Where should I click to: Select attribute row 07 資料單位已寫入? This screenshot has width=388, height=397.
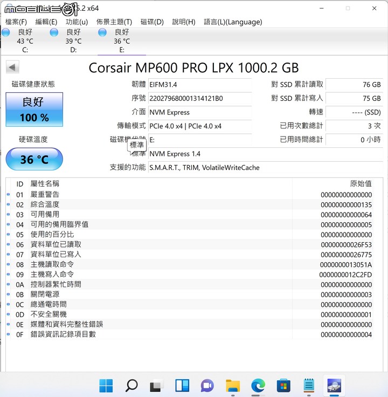[x=189, y=255]
